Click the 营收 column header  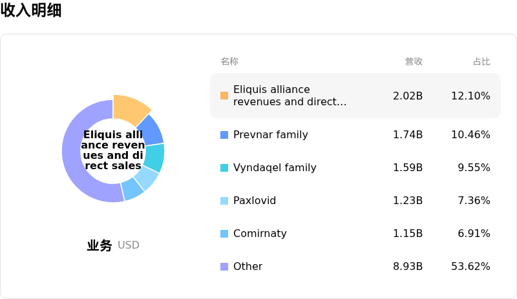coord(414,61)
